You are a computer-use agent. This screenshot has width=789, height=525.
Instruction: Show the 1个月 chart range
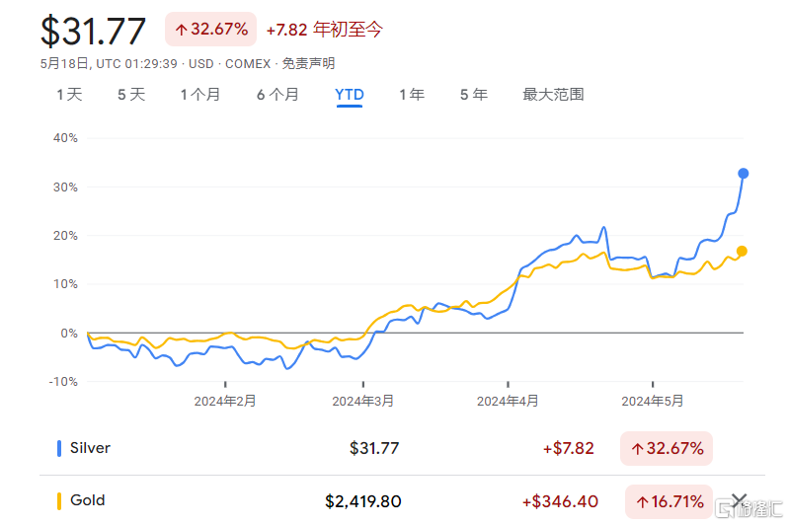tap(199, 95)
